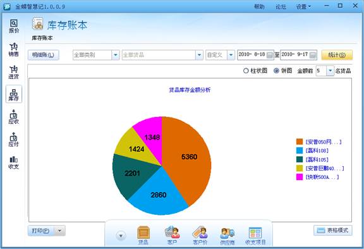Screen dimensions: 364x249
Task: Expand the 自定义 date range dropdown
Action: pos(231,55)
